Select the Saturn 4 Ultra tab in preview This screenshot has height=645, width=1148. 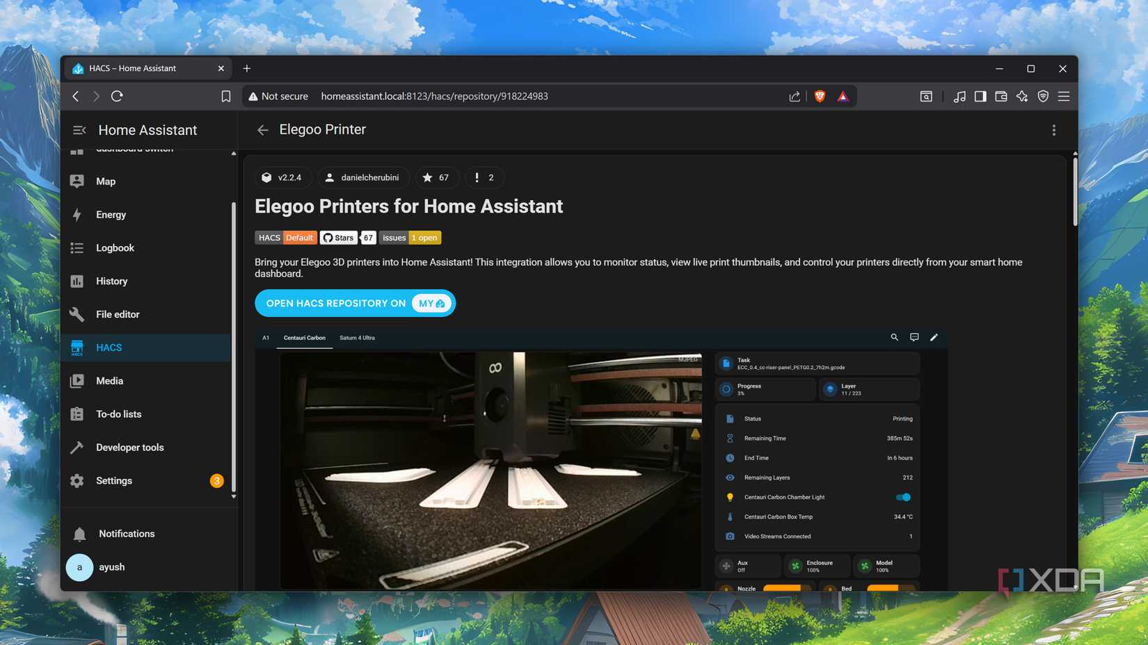(x=357, y=338)
